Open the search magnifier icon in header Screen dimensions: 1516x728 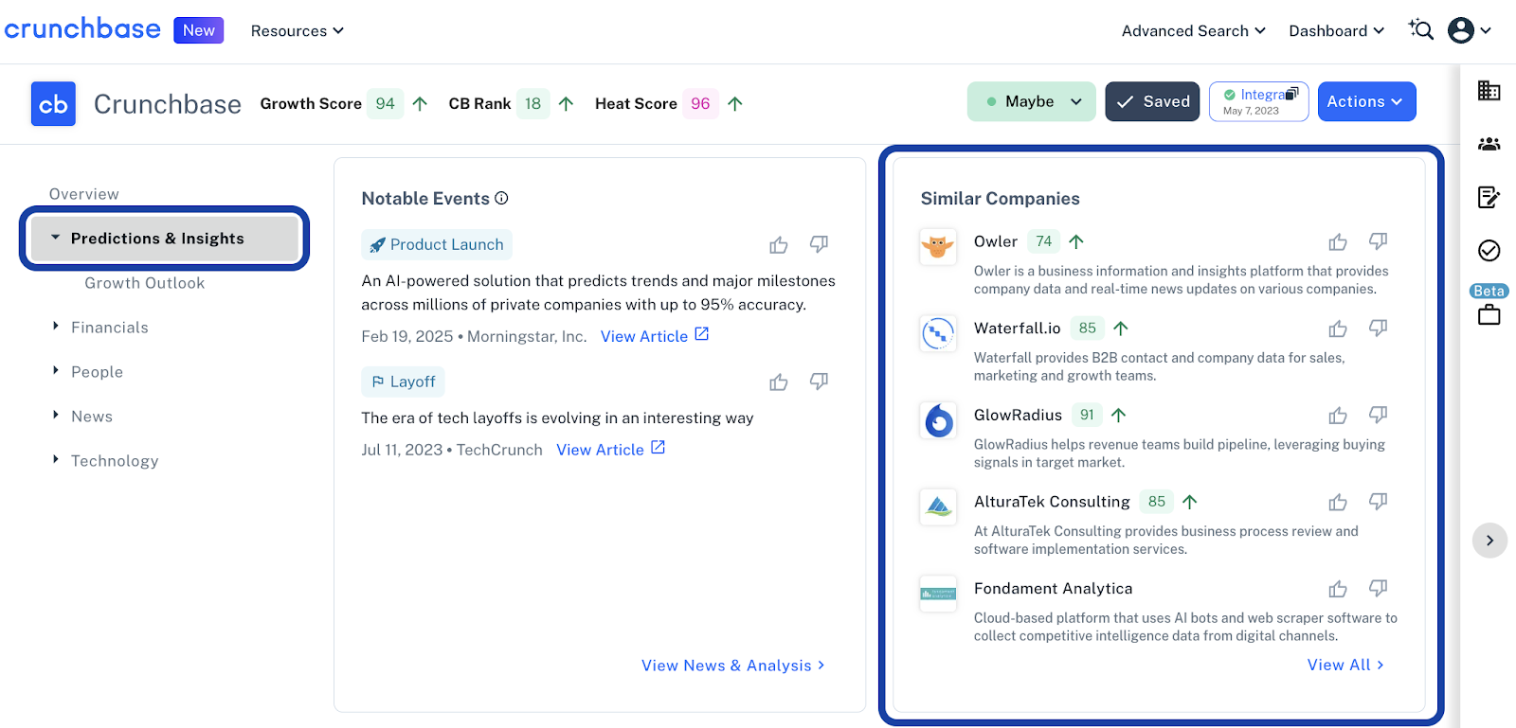(x=1420, y=30)
